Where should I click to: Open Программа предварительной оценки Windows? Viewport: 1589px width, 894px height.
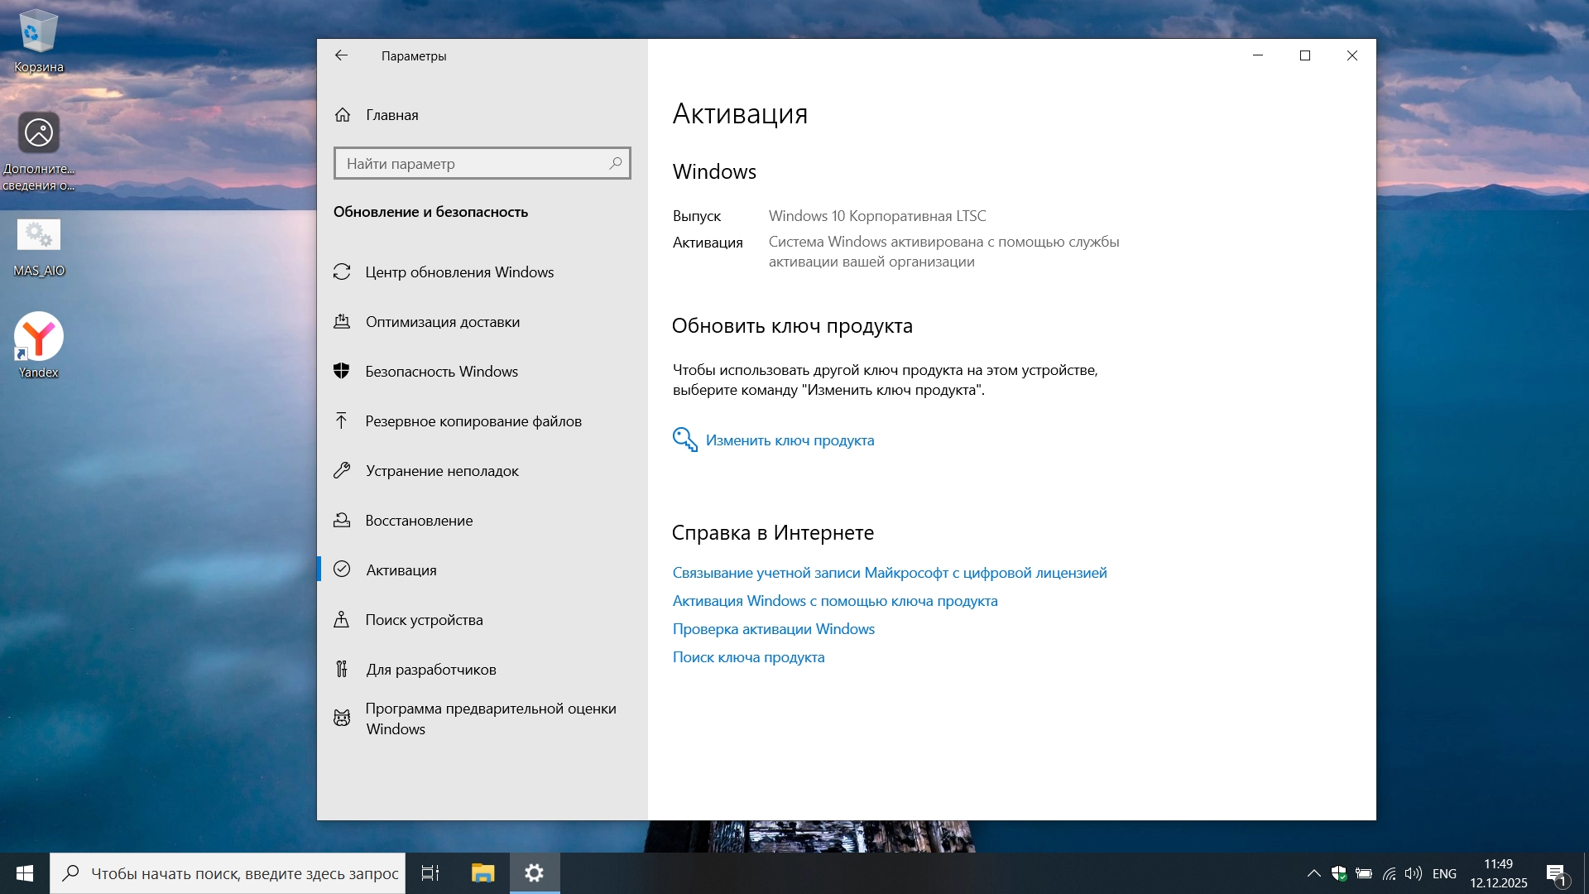coord(490,719)
